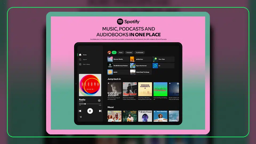Select the All filter chip

[x=114, y=53]
